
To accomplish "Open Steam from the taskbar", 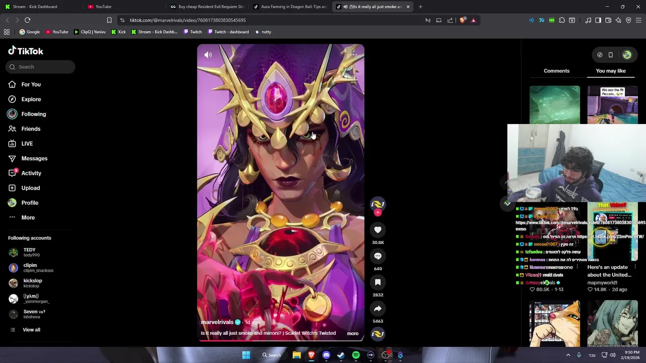I will (x=341, y=355).
